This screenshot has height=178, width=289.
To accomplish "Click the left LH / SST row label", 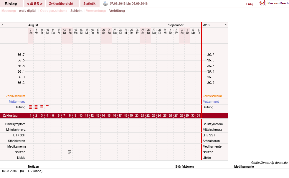I will [x=19, y=135].
